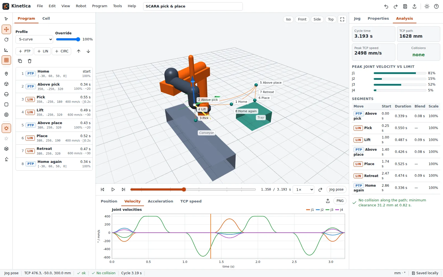443x277 pixels.
Task: Adjust the Override speed slider
Action: tap(68, 39)
